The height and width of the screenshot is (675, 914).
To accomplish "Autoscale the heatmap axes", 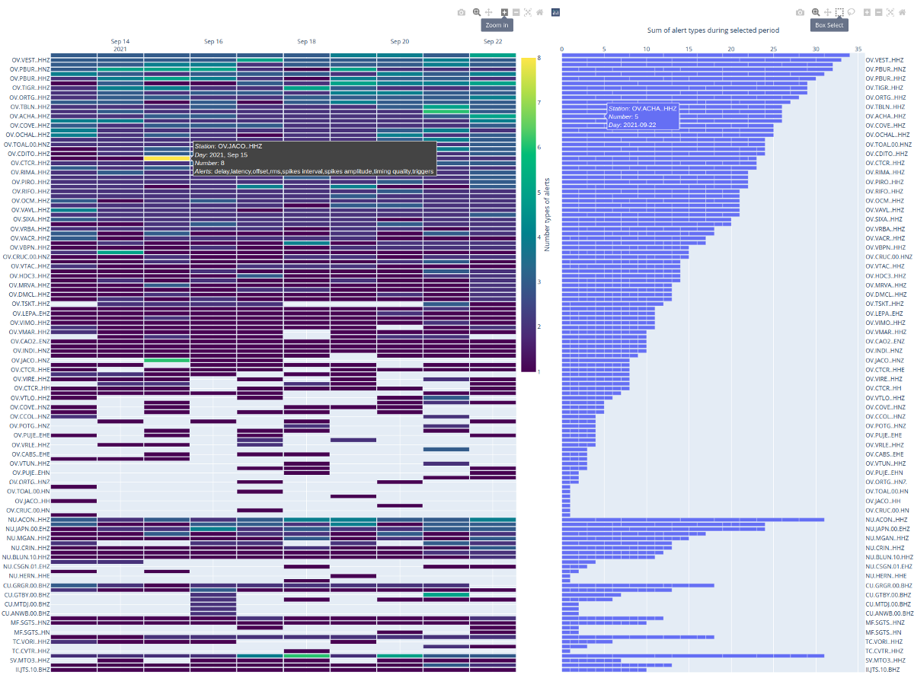I will click(528, 12).
